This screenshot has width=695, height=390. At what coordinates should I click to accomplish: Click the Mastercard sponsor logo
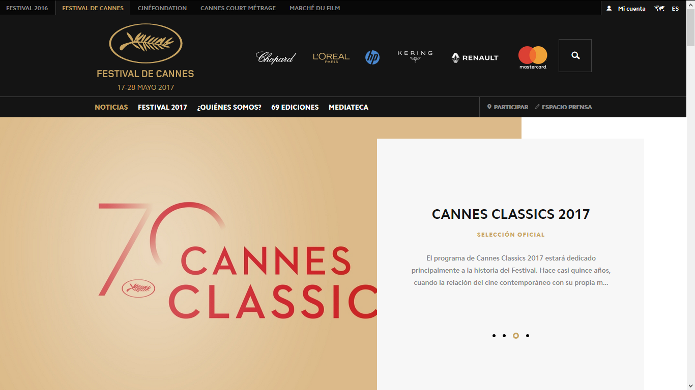(533, 57)
